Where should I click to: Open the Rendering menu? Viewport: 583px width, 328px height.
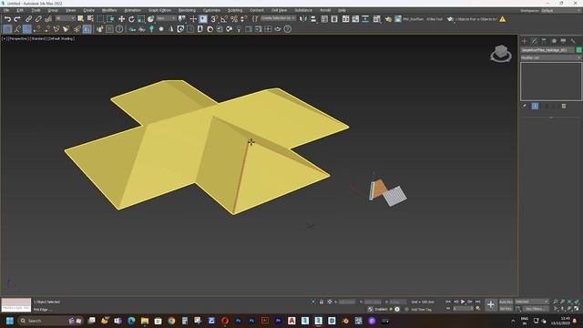[x=187, y=10]
